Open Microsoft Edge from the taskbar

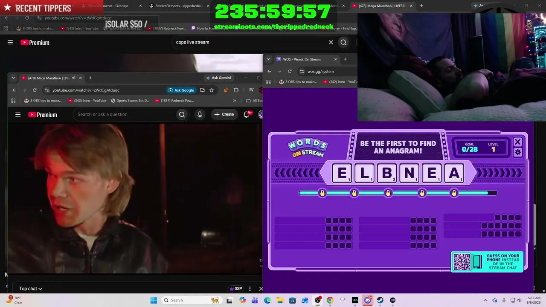pos(267,300)
